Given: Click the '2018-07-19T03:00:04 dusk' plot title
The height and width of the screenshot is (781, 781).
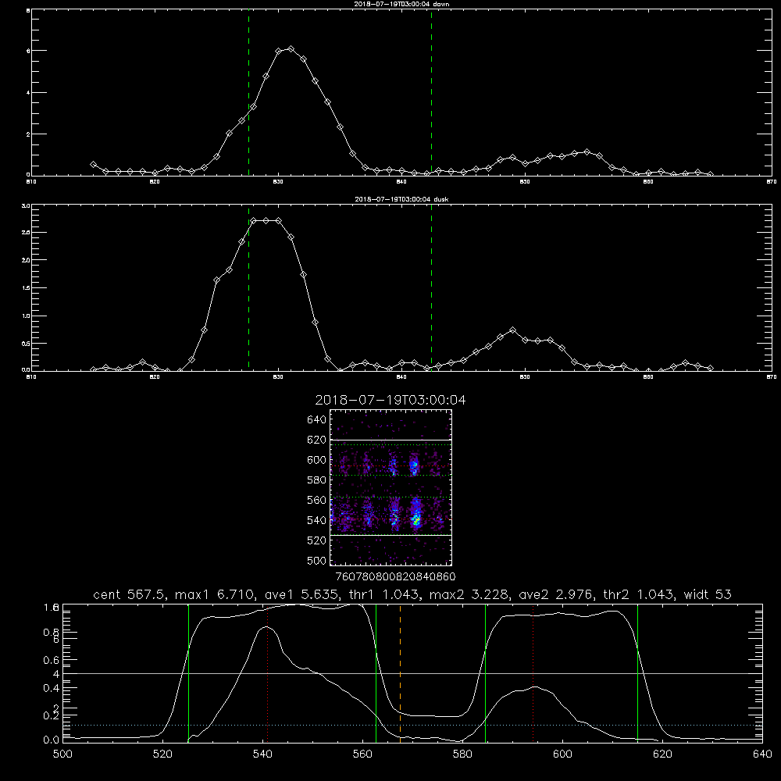Looking at the screenshot, I should coord(401,199).
